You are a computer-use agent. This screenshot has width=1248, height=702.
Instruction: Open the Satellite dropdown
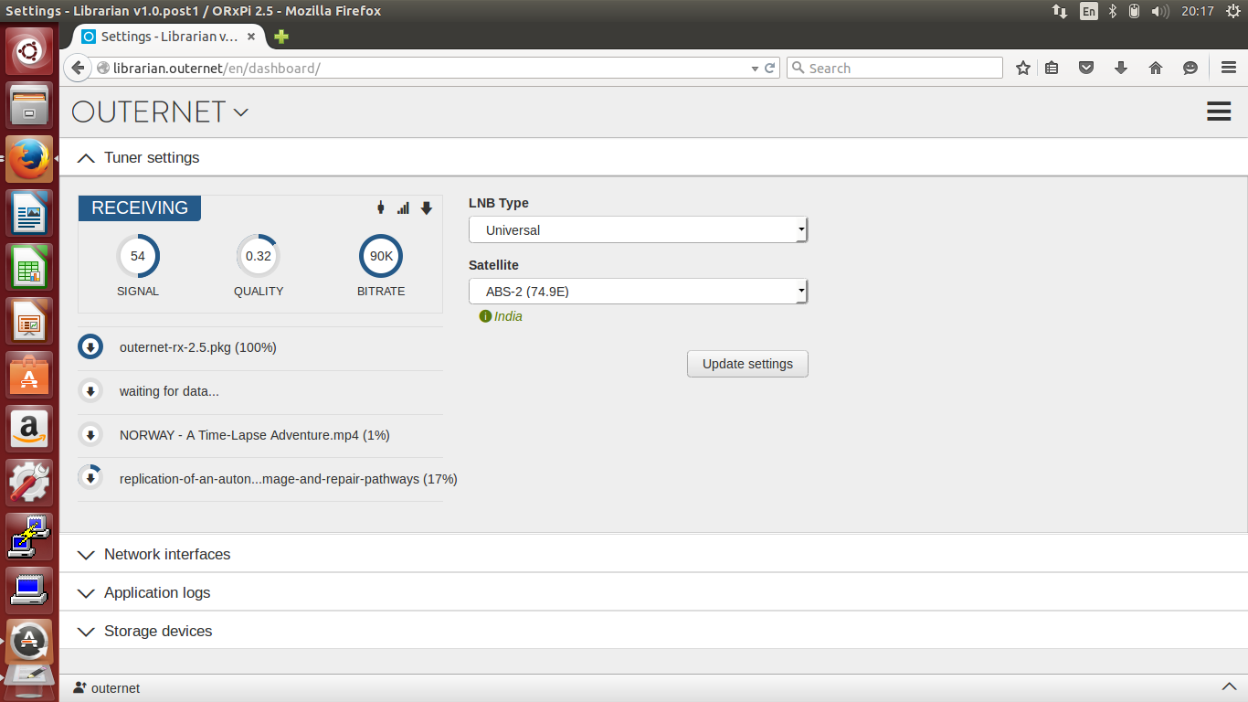tap(638, 292)
